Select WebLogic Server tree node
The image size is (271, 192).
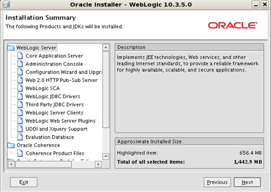36,48
